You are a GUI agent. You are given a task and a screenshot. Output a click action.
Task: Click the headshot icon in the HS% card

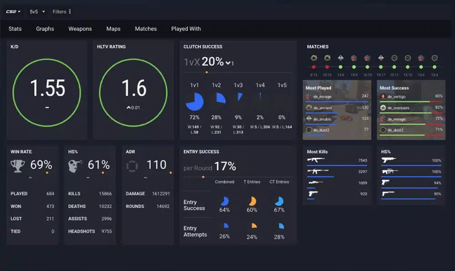tap(75, 166)
